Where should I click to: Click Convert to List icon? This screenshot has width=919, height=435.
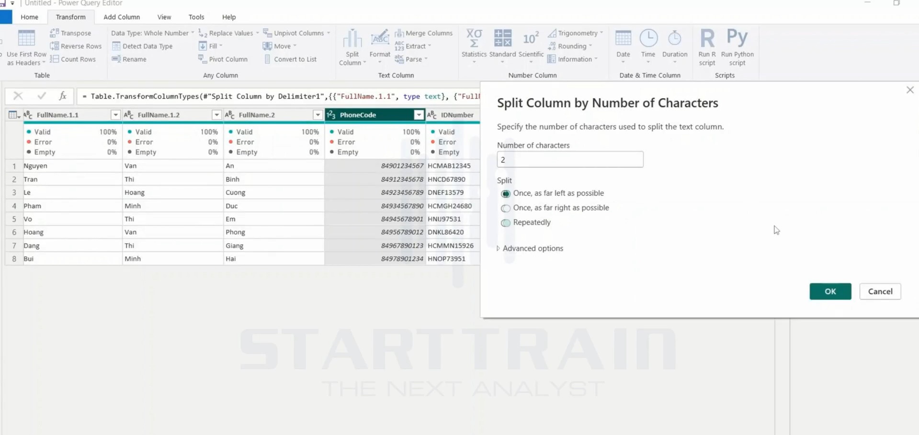point(267,59)
